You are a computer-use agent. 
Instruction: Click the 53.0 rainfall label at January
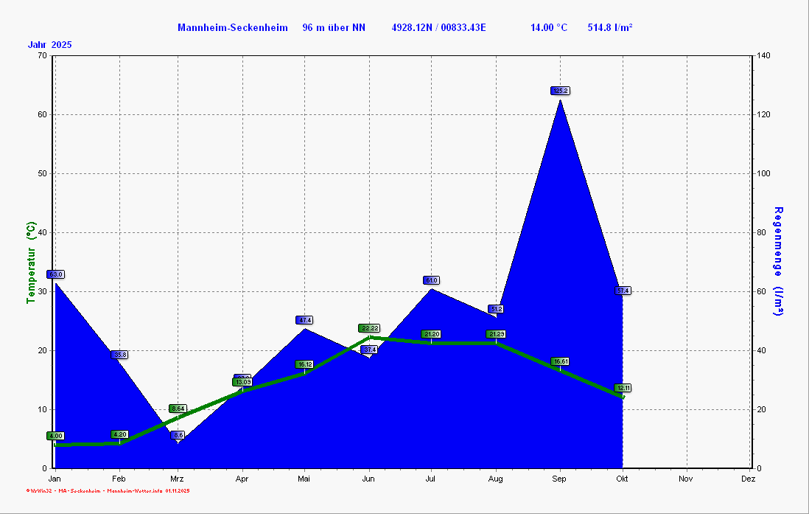click(x=56, y=274)
